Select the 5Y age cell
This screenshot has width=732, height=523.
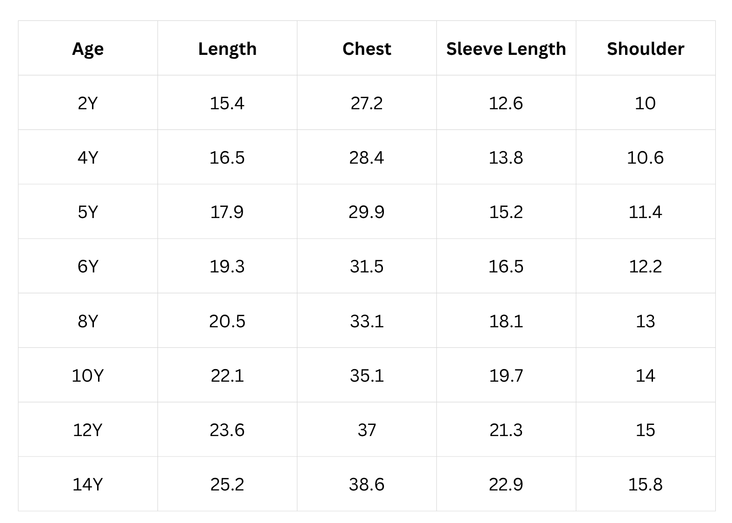tap(88, 212)
